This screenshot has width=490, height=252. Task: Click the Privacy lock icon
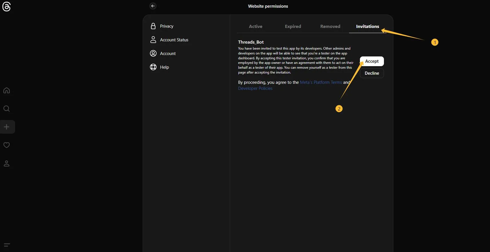(x=153, y=26)
